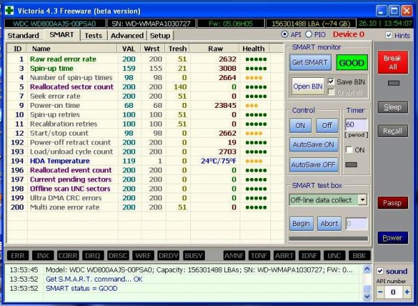Click the SMART status = GOOD log line

pyautogui.click(x=82, y=289)
